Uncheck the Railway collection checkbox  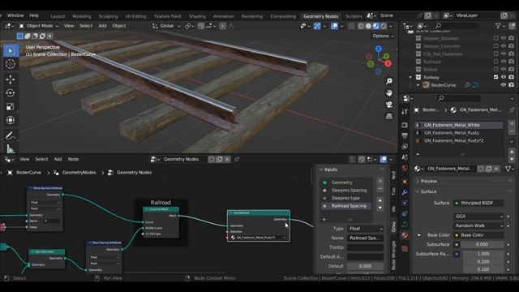point(495,77)
